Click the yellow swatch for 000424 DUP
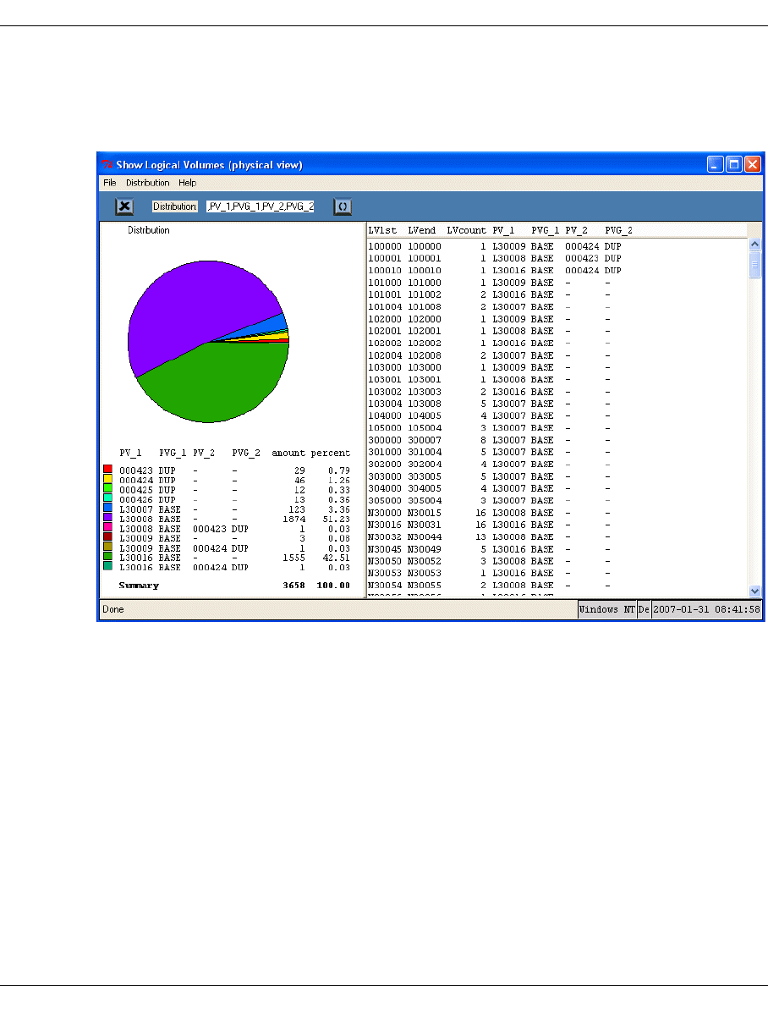 107,479
